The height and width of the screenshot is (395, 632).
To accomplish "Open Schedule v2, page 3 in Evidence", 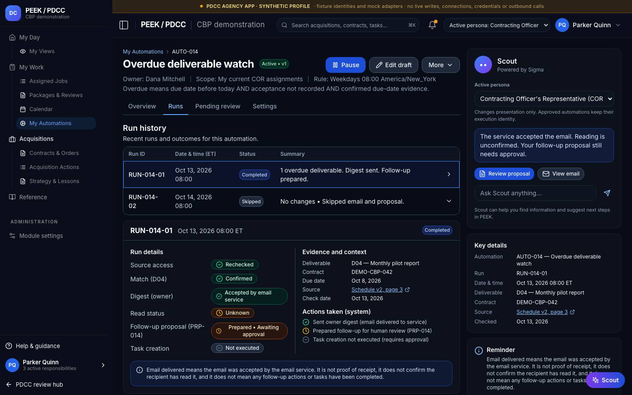I will (x=377, y=290).
